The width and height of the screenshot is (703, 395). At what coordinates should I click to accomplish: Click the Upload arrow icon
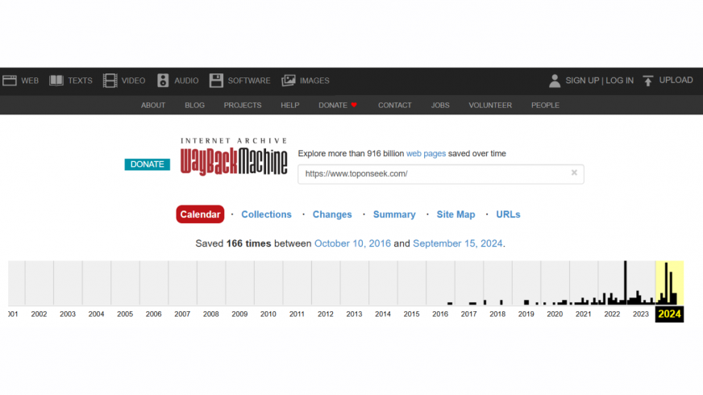[x=647, y=81]
